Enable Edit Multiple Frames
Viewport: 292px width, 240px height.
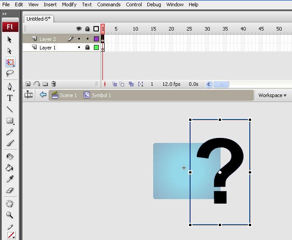tap(131, 84)
